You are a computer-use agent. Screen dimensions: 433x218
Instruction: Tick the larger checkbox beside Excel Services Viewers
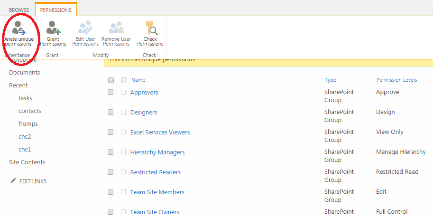click(x=111, y=132)
